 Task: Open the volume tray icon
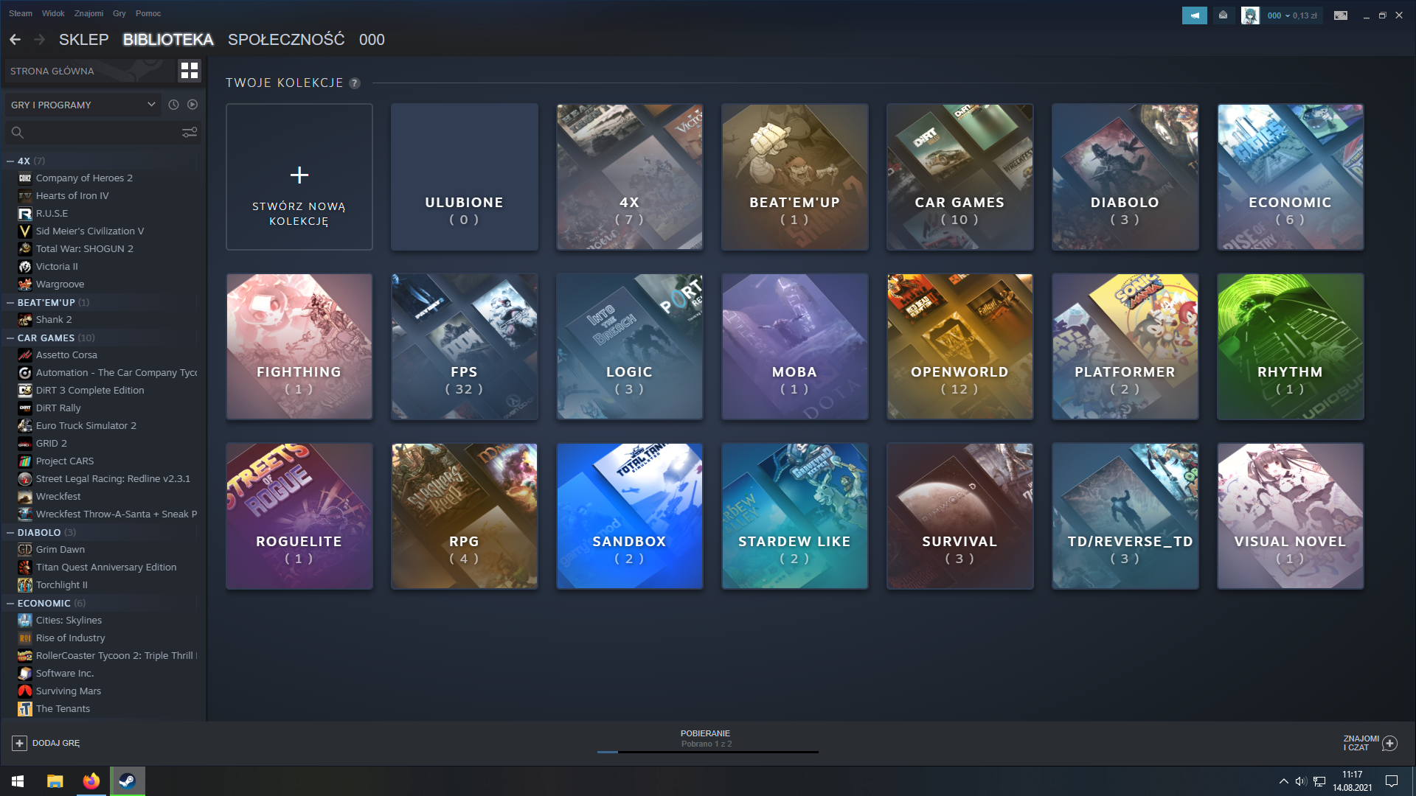[x=1301, y=781]
